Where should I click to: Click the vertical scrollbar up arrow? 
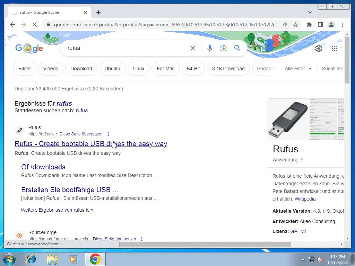pyautogui.click(x=347, y=34)
